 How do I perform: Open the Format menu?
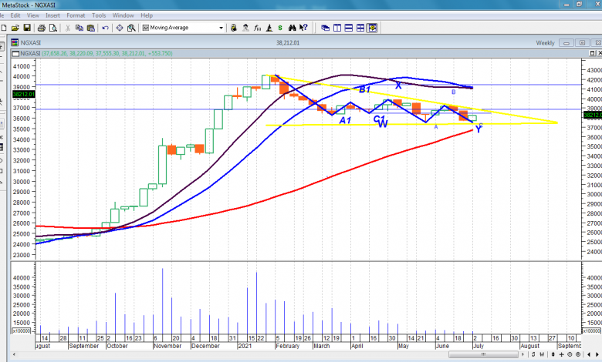tap(76, 15)
